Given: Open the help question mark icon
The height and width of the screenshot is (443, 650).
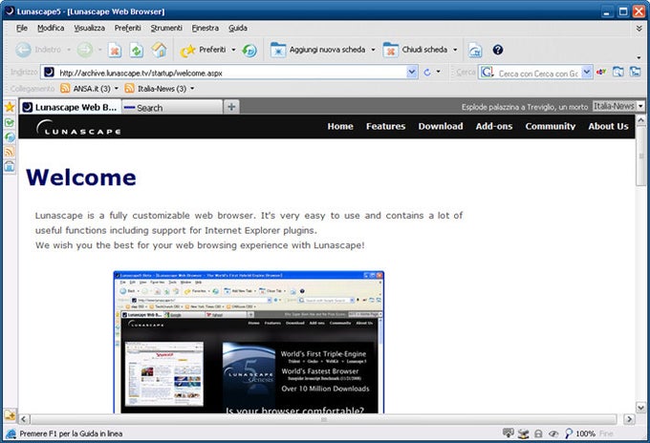Looking at the screenshot, I should 498,50.
